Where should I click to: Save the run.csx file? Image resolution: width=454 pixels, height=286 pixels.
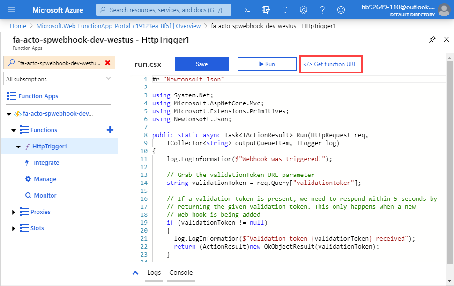(201, 64)
